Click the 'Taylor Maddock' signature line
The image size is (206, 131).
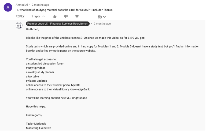click(36, 124)
